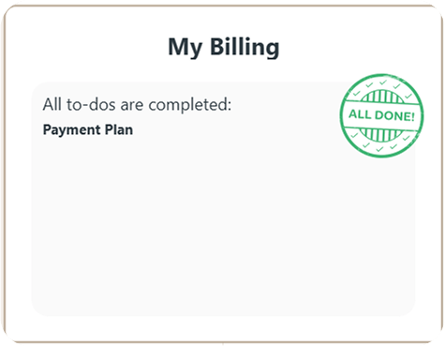Viewport: 445px width, 346px height.
Task: Click the word completed: in status line
Action: pos(190,105)
